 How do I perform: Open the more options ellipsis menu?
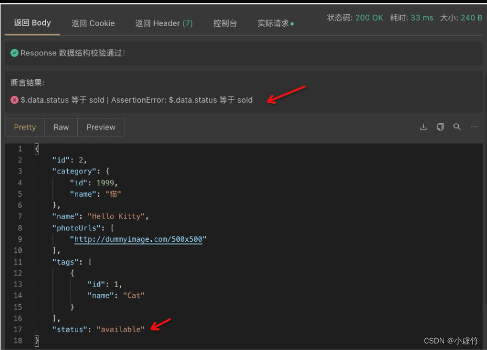(x=475, y=127)
